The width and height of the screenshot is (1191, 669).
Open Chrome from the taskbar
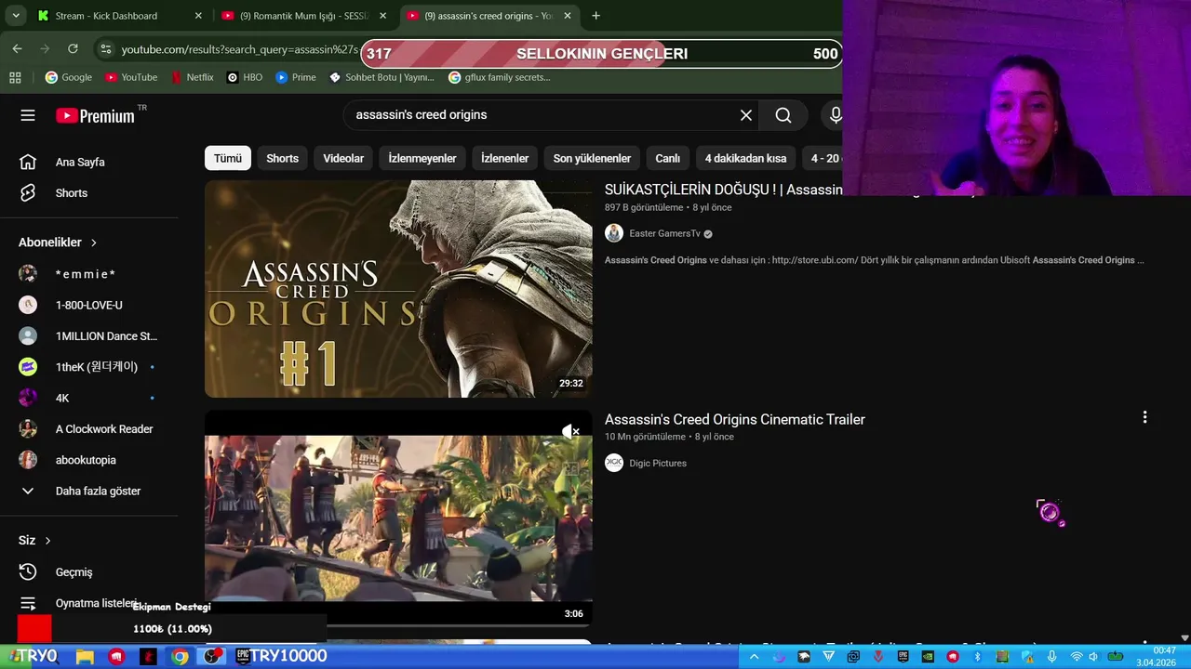[180, 656]
